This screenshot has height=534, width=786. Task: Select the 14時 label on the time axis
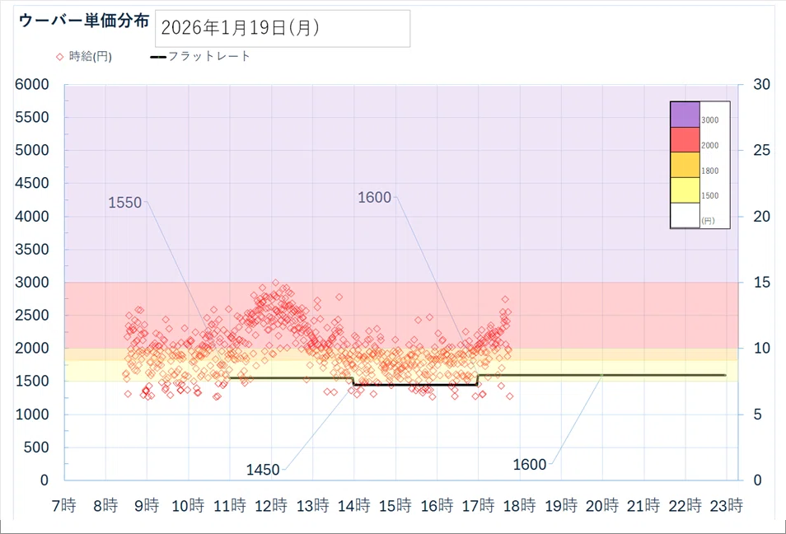[354, 505]
